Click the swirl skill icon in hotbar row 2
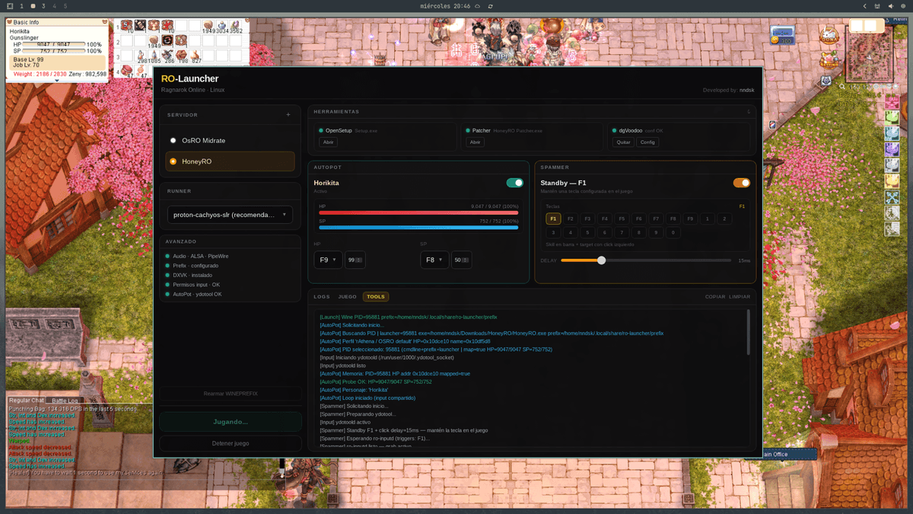Viewport: 913px width, 514px height. coord(167,40)
